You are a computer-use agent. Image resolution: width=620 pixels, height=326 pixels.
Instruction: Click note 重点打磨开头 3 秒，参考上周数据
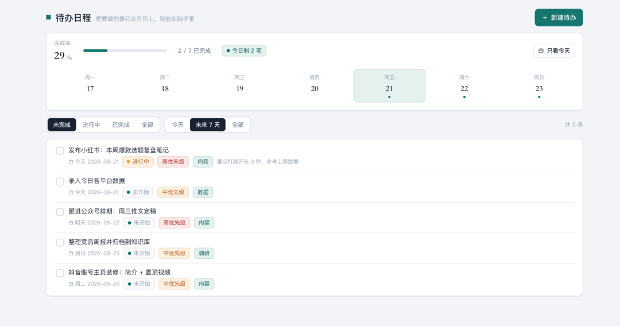click(x=258, y=162)
